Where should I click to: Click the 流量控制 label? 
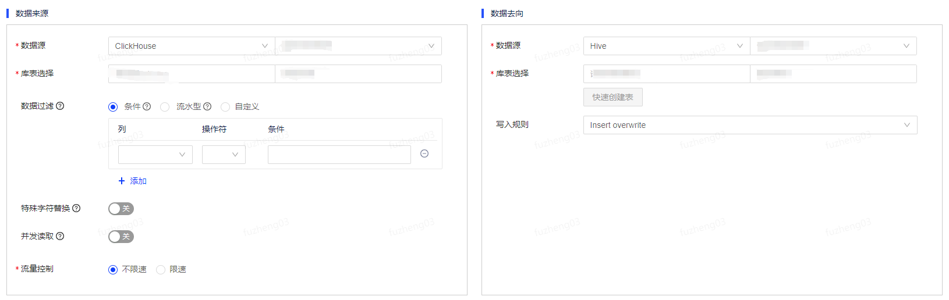tap(37, 269)
